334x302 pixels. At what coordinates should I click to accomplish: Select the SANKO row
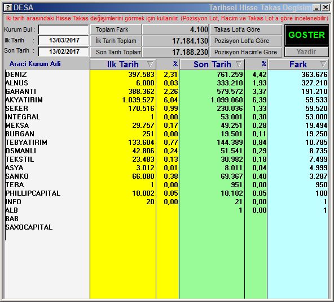coord(166,176)
